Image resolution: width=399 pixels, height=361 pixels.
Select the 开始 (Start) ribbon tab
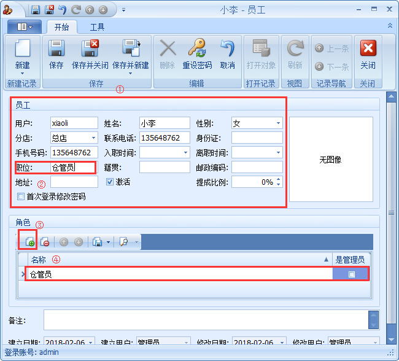coord(61,27)
